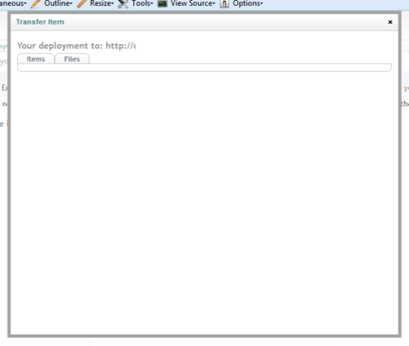Image resolution: width=409 pixels, height=346 pixels.
Task: Click the Your deployment to heading text
Action: [x=77, y=46]
